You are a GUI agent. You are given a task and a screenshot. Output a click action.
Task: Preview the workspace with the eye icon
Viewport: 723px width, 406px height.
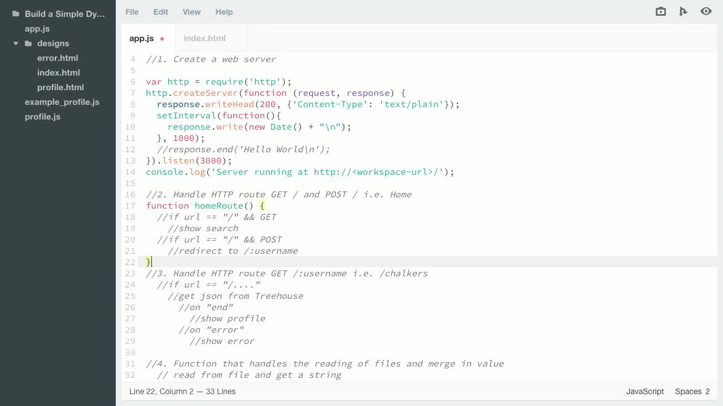[x=705, y=11]
